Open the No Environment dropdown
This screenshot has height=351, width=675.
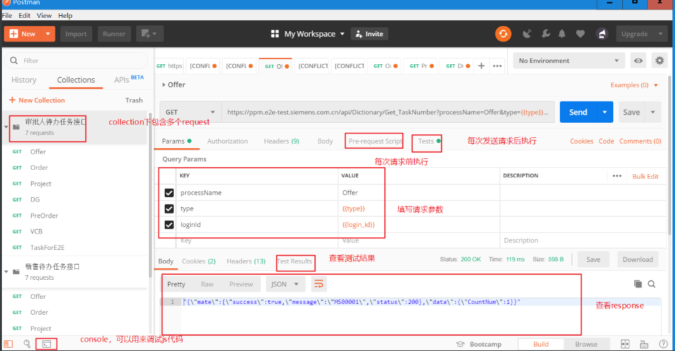[x=568, y=60]
